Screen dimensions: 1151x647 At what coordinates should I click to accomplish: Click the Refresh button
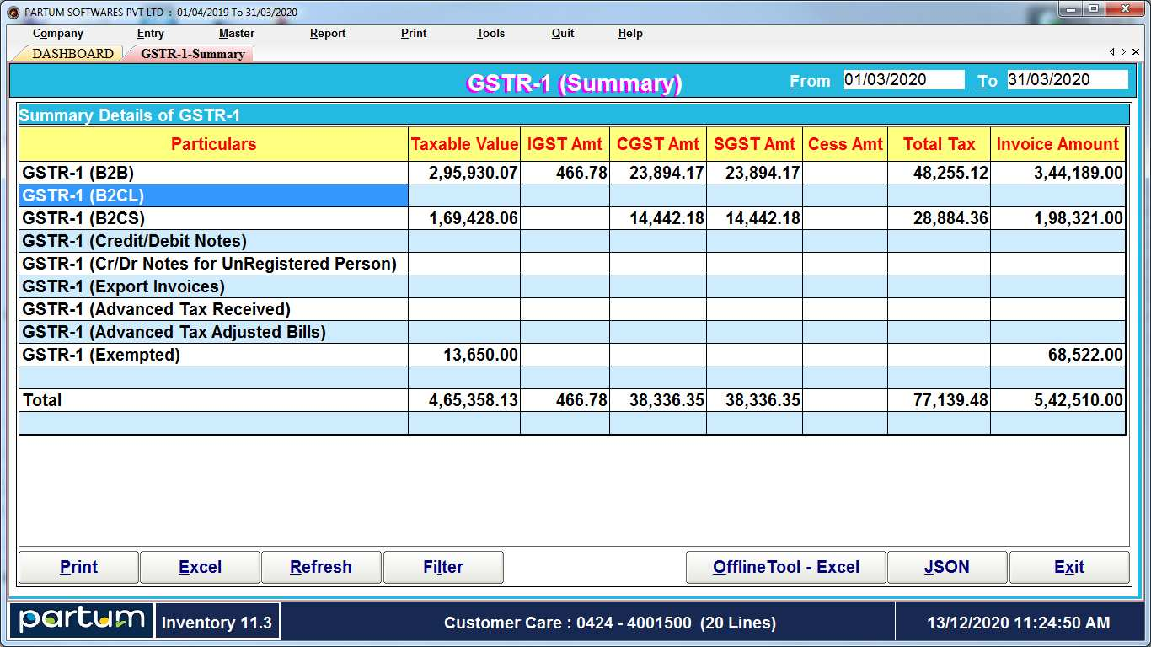point(321,567)
